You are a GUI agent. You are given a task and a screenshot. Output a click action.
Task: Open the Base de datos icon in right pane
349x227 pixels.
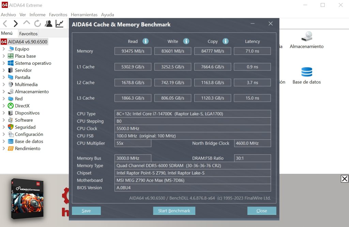pos(307,72)
